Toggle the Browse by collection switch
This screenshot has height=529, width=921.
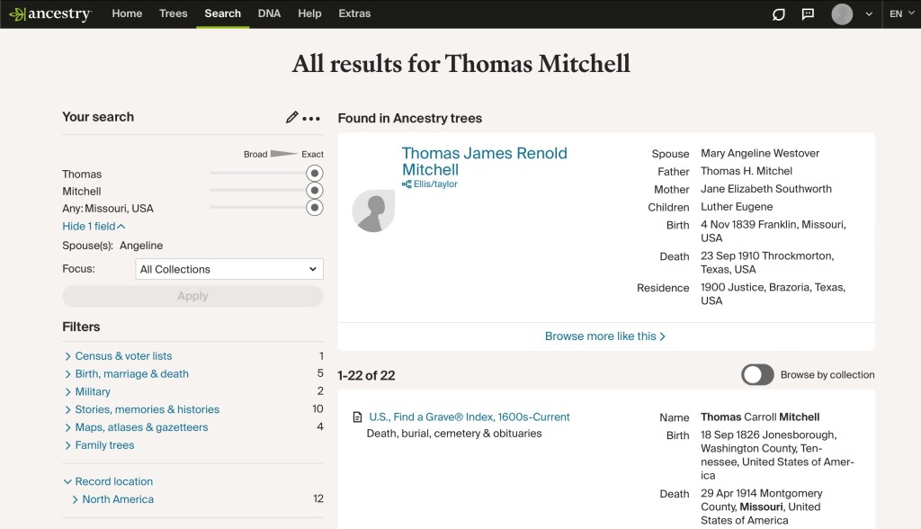pyautogui.click(x=757, y=375)
